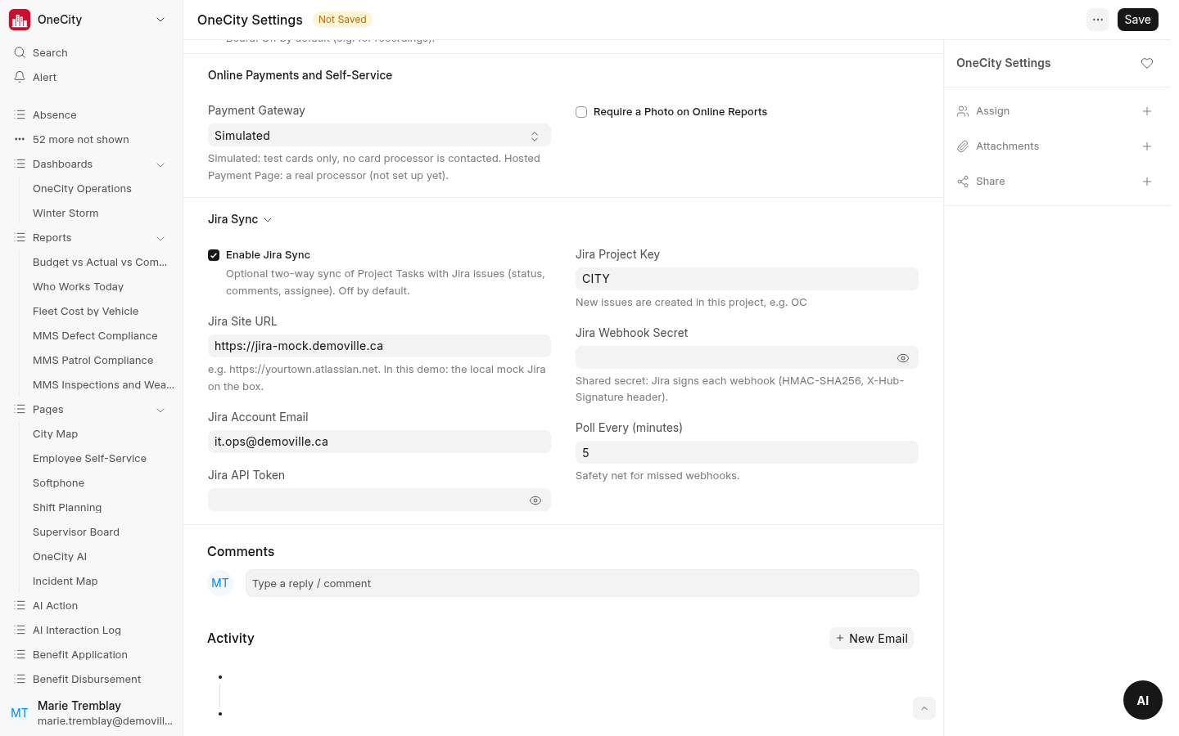1179x736 pixels.
Task: Add a file with the Attachments plus icon
Action: (x=1147, y=146)
